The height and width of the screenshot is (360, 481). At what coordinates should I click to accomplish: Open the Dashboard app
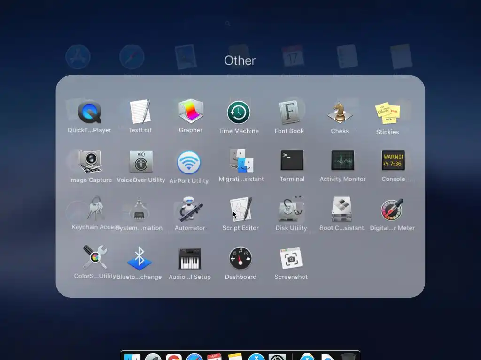(x=240, y=258)
